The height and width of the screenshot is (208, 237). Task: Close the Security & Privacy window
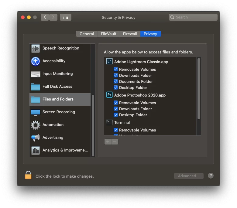point(23,17)
